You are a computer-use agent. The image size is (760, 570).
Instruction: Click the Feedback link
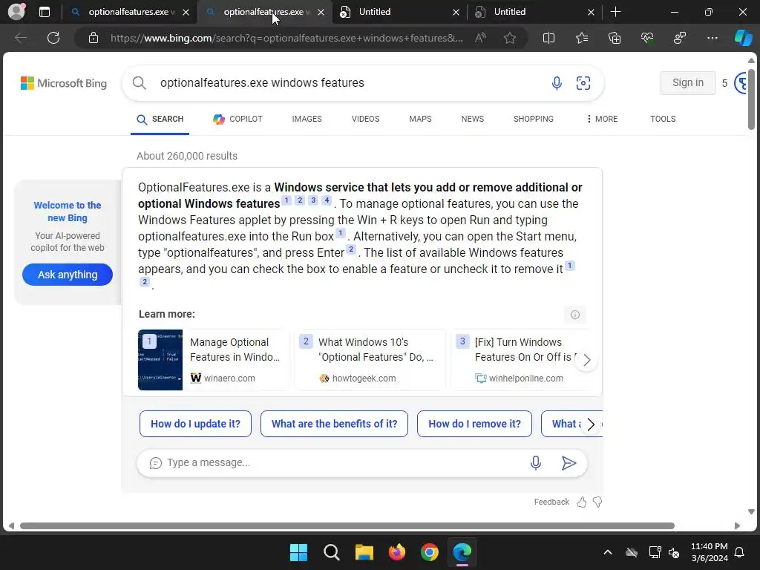(551, 502)
